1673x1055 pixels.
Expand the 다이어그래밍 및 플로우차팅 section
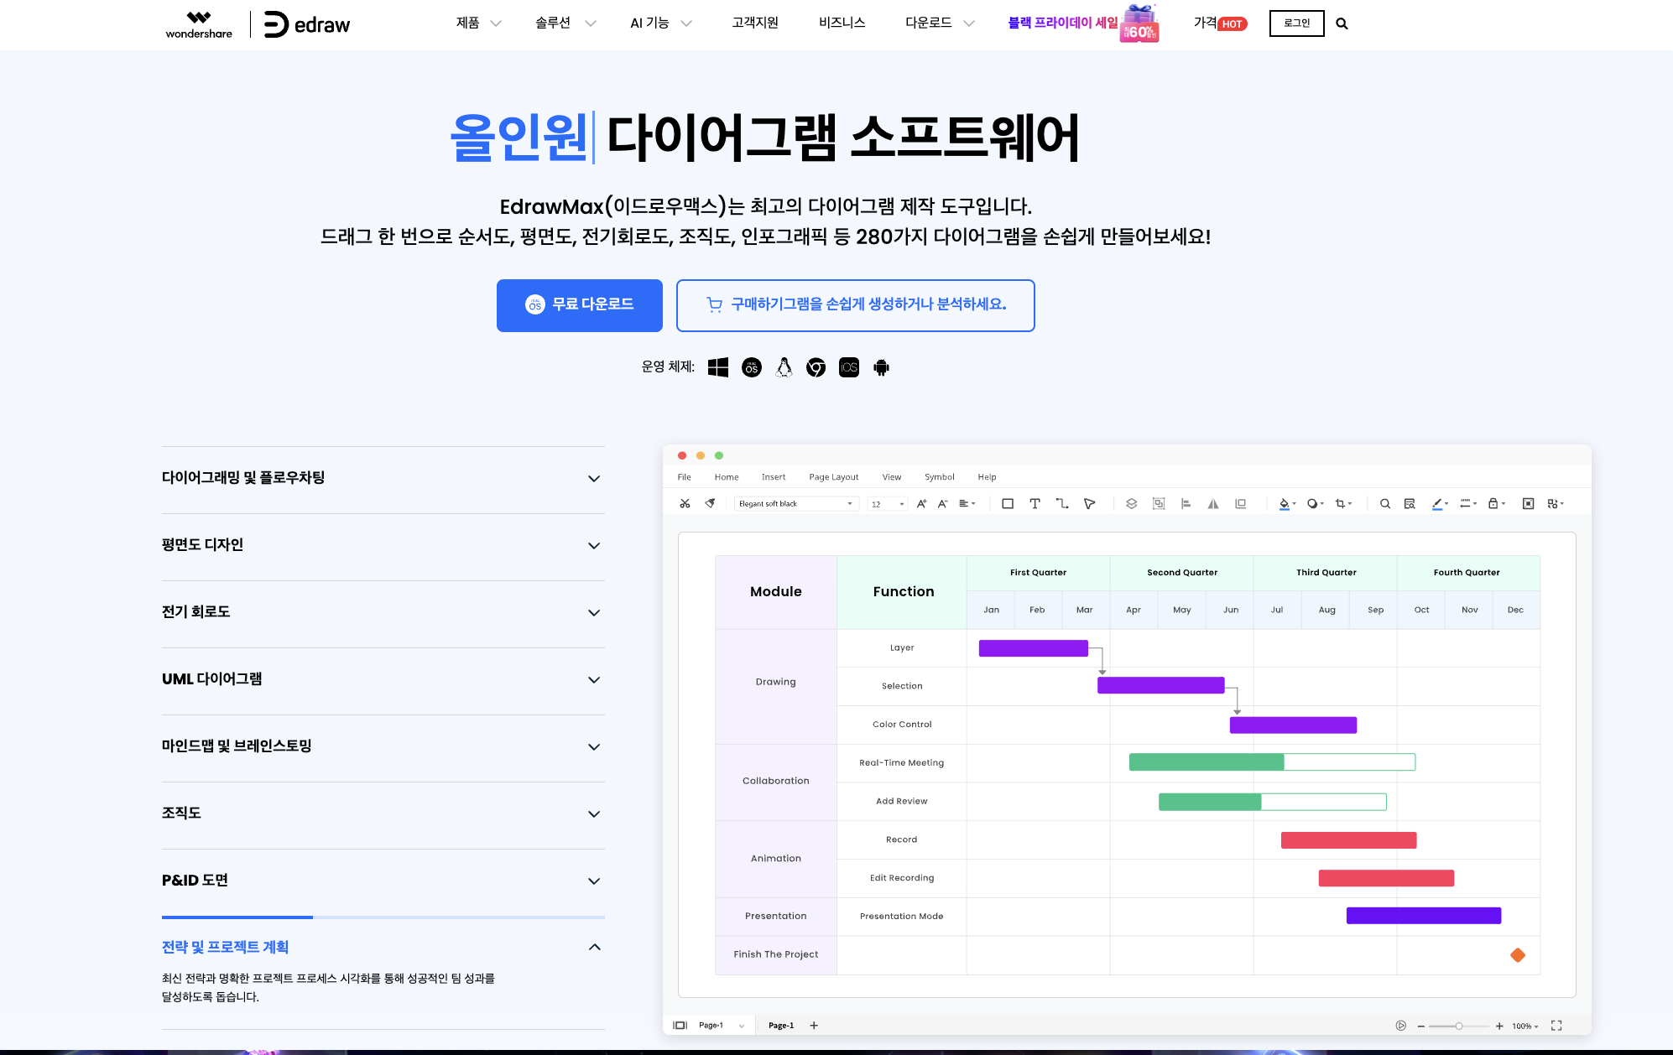click(383, 479)
